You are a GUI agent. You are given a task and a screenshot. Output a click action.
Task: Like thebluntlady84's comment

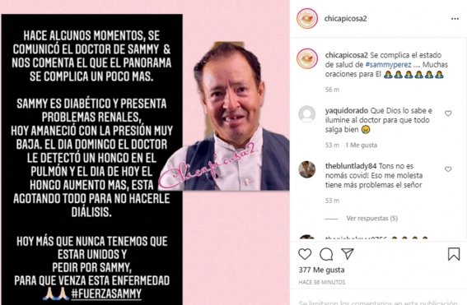(x=448, y=169)
